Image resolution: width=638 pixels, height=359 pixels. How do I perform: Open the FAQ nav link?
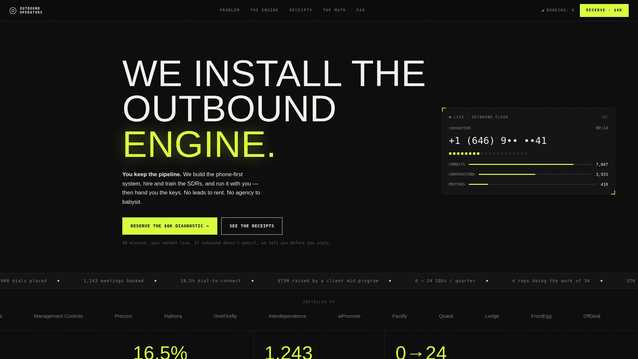pyautogui.click(x=361, y=10)
